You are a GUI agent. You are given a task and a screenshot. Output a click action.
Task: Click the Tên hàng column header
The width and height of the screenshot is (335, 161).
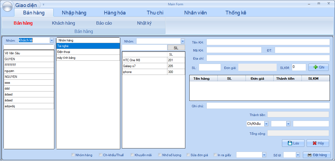204,78
